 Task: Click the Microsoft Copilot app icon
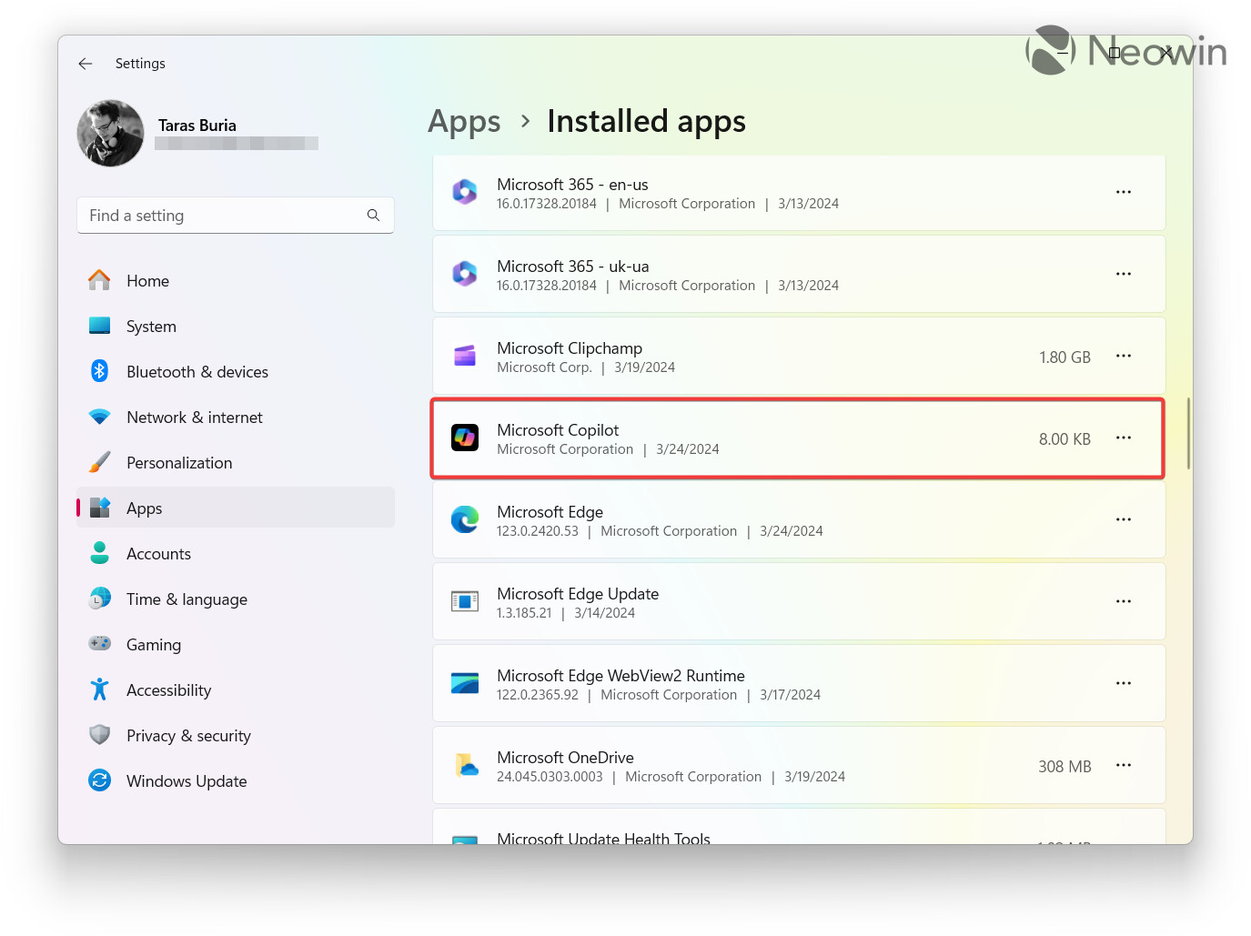pyautogui.click(x=465, y=438)
